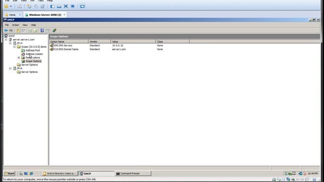This screenshot has width=324, height=182.
Task: Click the VMware library folder icon
Action: tap(7, 7)
